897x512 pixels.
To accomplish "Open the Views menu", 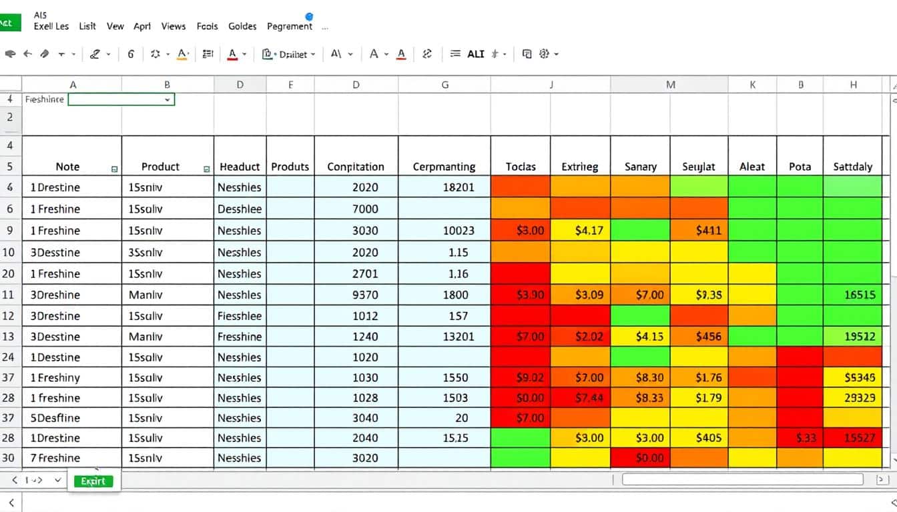I will (174, 27).
